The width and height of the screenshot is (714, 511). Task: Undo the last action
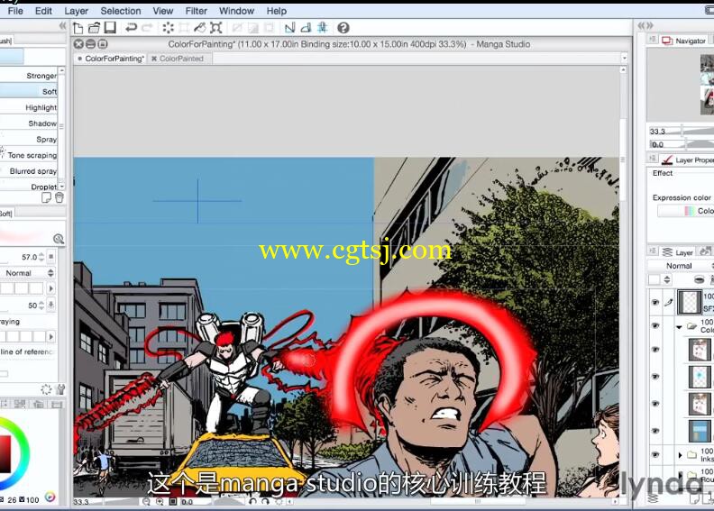[131, 28]
